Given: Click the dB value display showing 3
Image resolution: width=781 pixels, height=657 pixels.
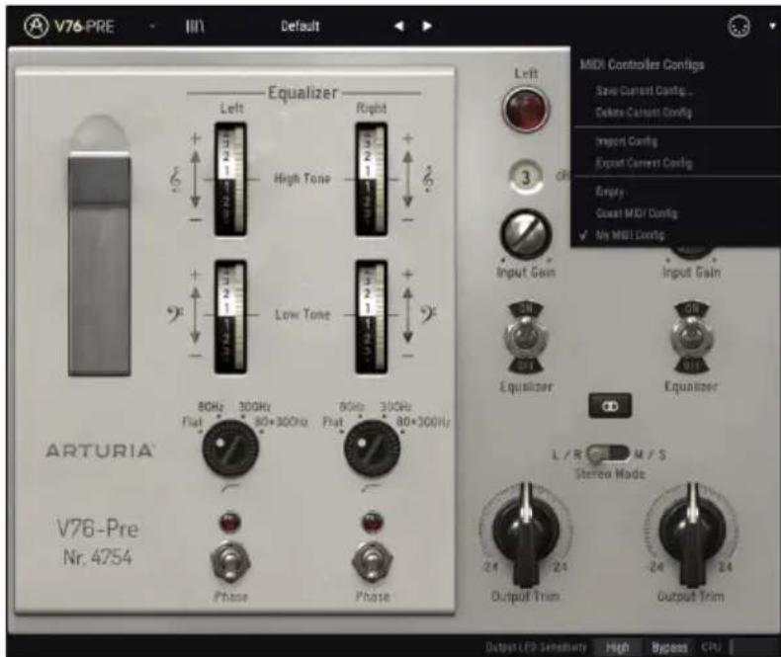Looking at the screenshot, I should (526, 177).
